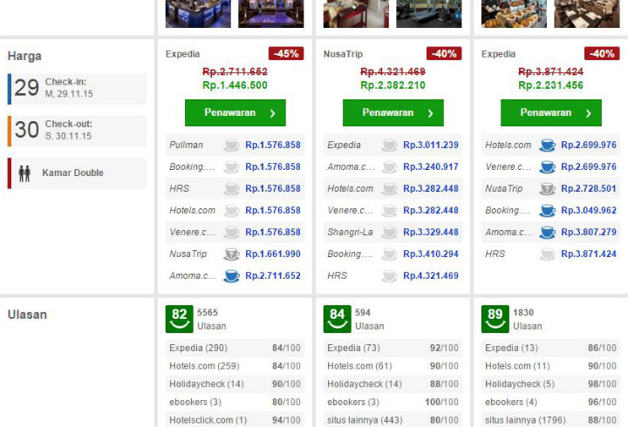The width and height of the screenshot is (628, 427).
Task: Open second hotel's gym treadmill thumbnail
Action: [x=429, y=14]
